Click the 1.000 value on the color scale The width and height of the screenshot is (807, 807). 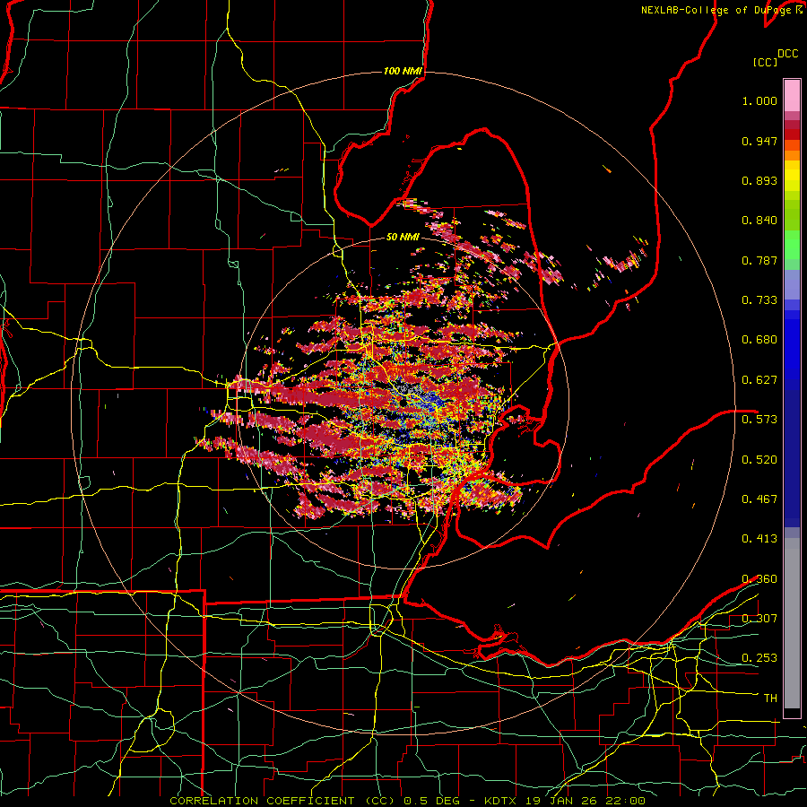759,101
